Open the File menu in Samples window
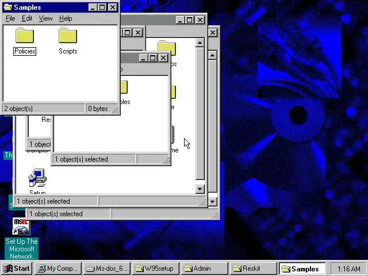This screenshot has height=276, width=368. 10,18
